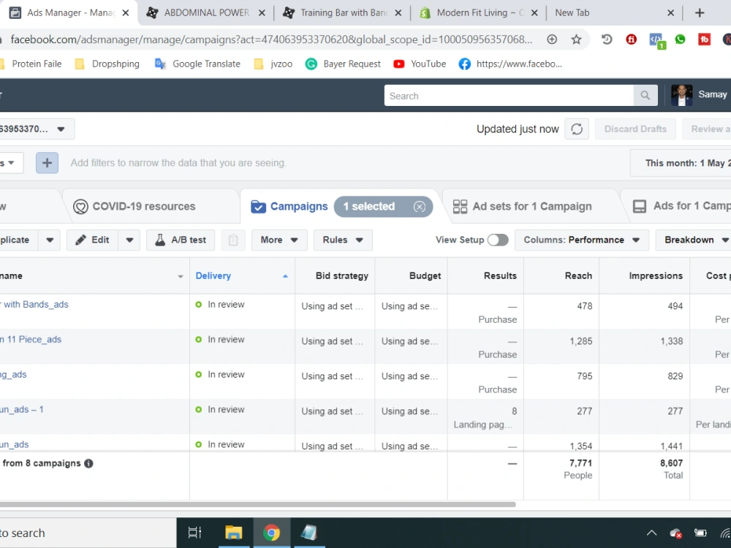731x548 pixels.
Task: Open the Breakdown dropdown
Action: pos(693,240)
